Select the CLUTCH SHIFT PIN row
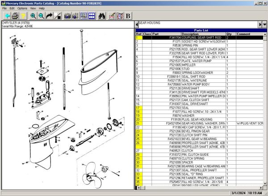This screenshot has width=268, height=196. [x=200, y=135]
